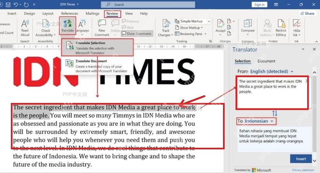Click Block Authors icon

pyautogui.click(x=267, y=24)
